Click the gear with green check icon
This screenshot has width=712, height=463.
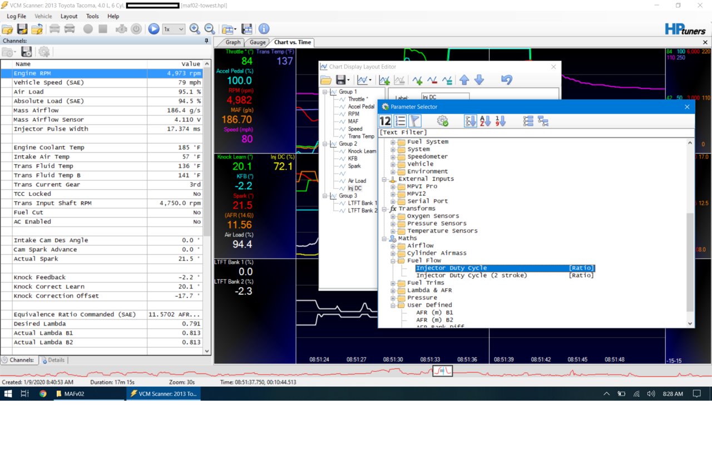click(x=443, y=121)
